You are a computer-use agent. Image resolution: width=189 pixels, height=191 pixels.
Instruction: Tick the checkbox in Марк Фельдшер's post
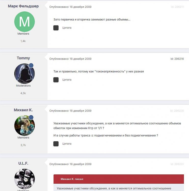[x=56, y=28]
